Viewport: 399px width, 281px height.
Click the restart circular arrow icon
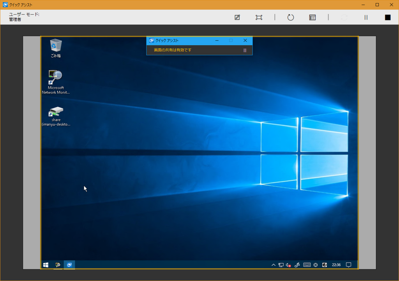click(291, 17)
